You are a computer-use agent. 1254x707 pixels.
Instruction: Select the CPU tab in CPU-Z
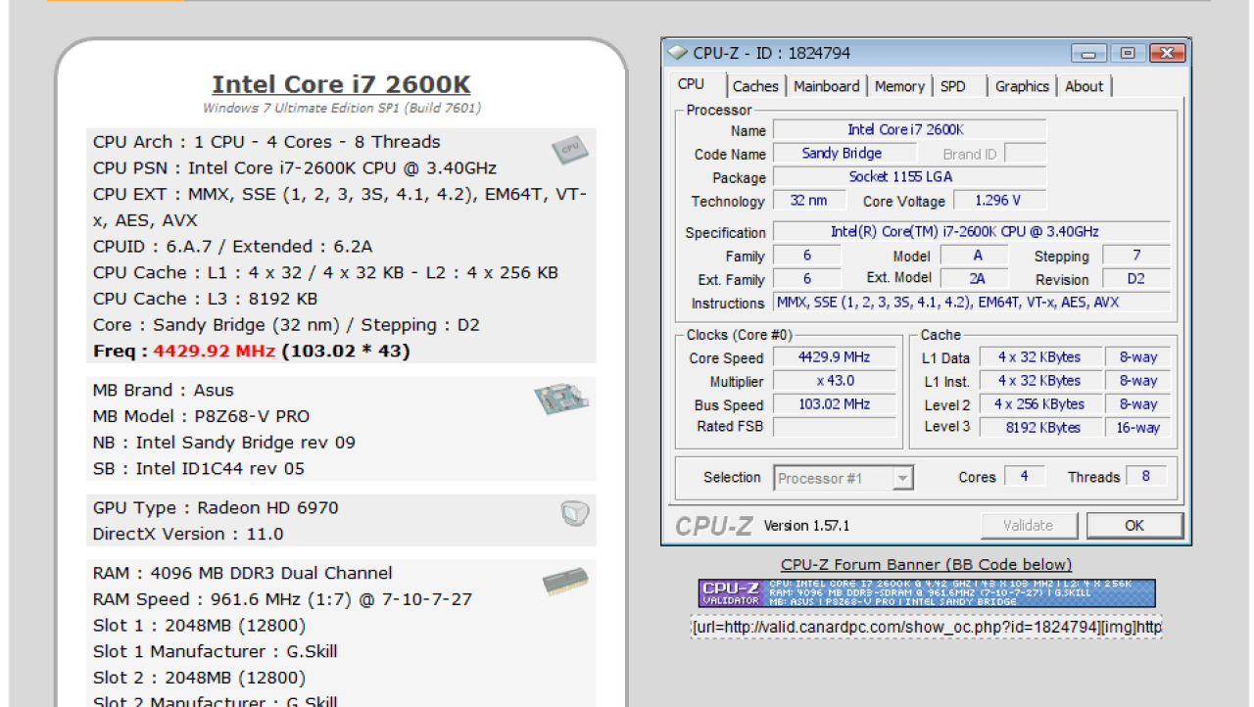pos(691,84)
